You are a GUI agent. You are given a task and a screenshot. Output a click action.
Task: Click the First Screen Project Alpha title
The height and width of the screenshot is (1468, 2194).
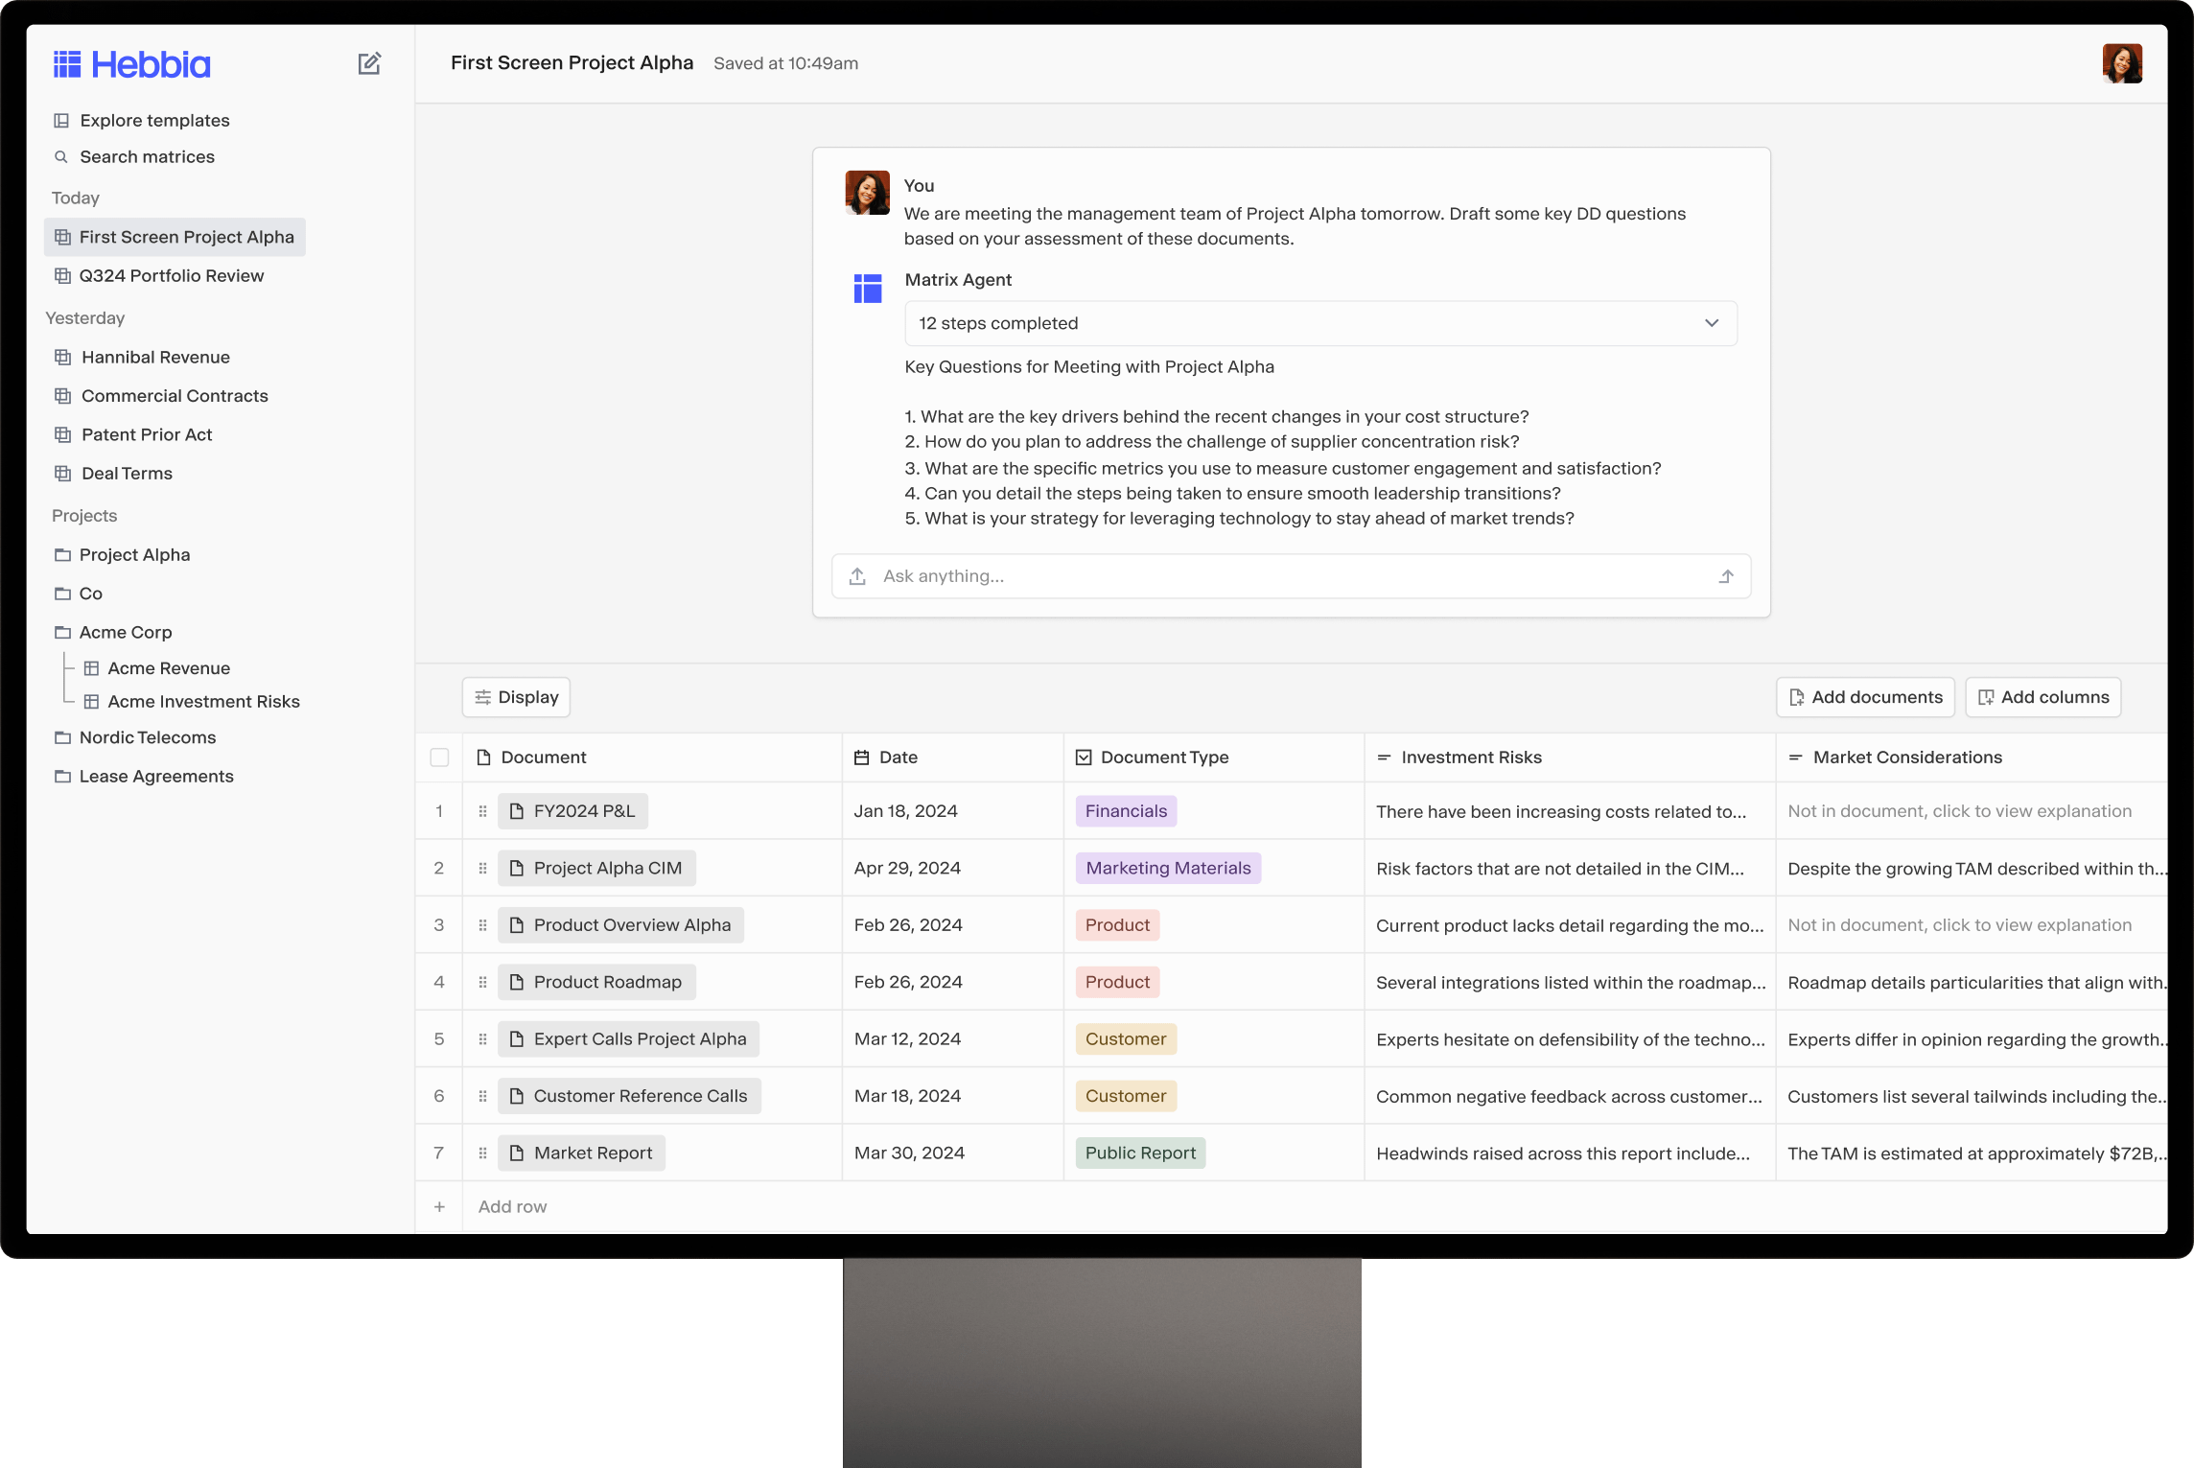(572, 63)
